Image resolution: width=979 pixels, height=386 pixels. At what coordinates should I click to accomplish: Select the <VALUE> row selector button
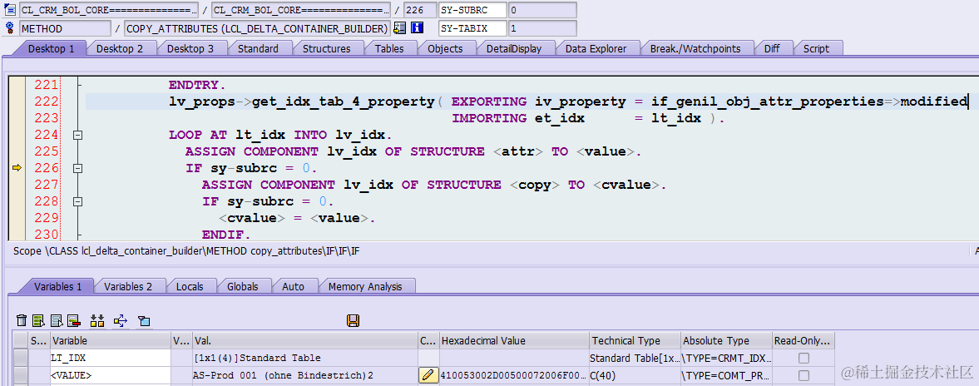click(x=21, y=375)
